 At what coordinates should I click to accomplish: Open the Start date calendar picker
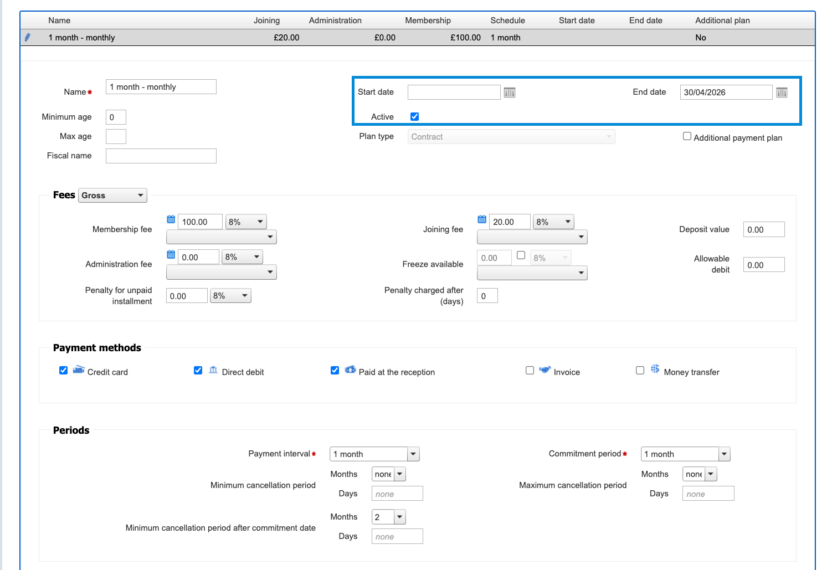pyautogui.click(x=510, y=93)
